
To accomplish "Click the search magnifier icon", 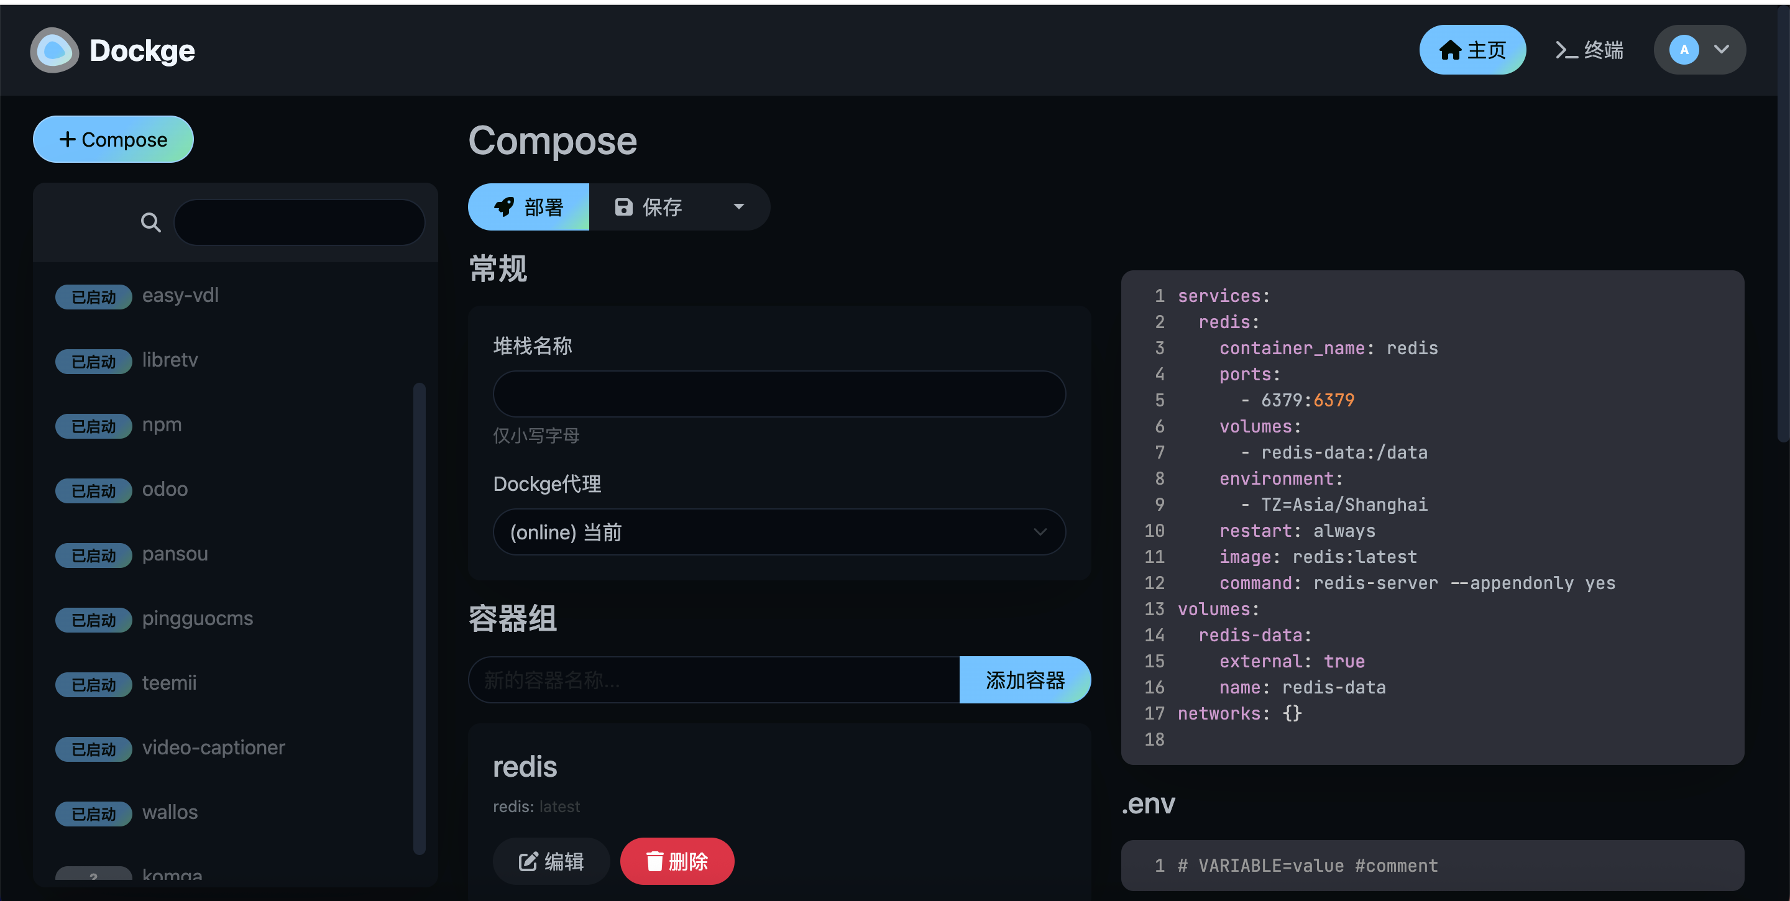I will click(150, 222).
